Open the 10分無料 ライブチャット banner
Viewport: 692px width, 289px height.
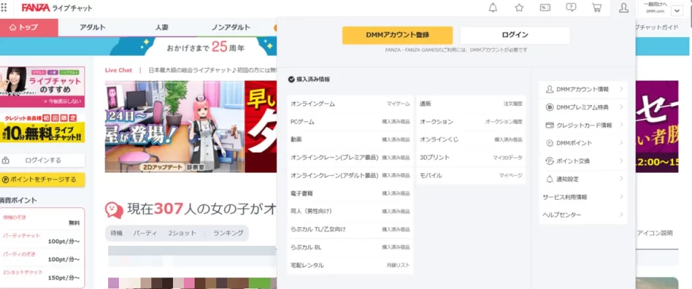click(43, 128)
